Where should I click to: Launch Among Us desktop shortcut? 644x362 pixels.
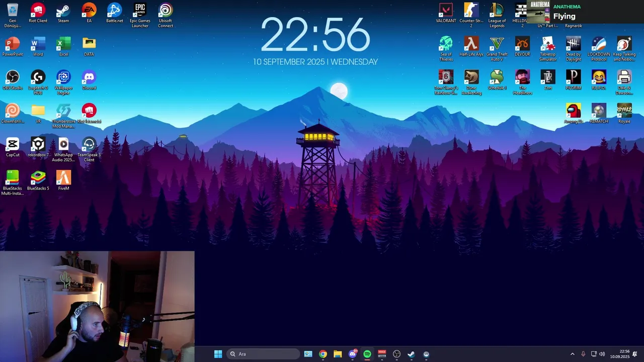point(573,114)
